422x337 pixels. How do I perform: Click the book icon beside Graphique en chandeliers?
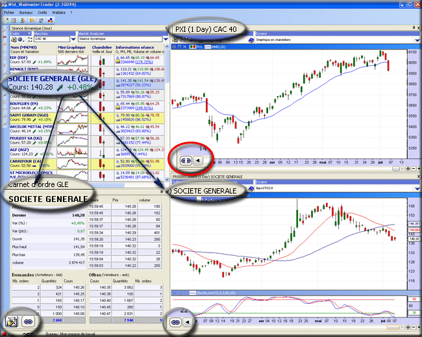(251, 40)
